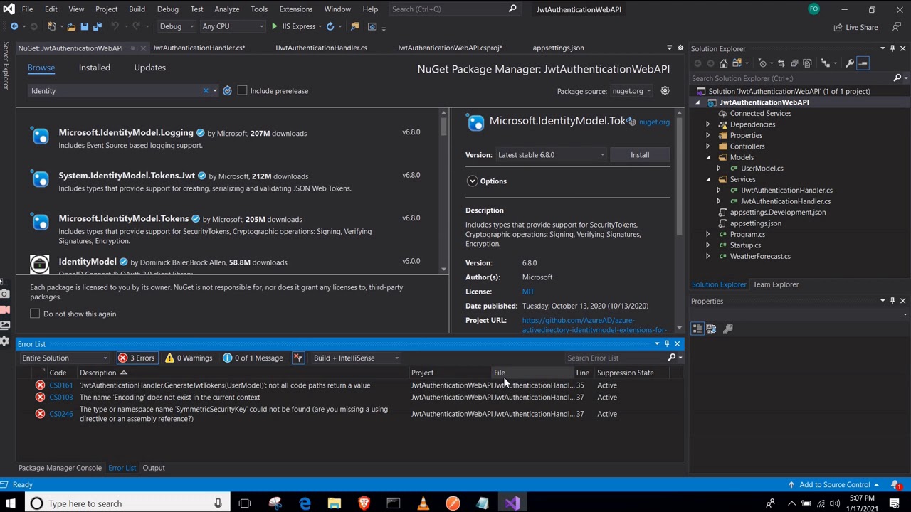Screen dimensions: 911x512
Task: Switch to Package Manager Console tab
Action: tap(60, 468)
